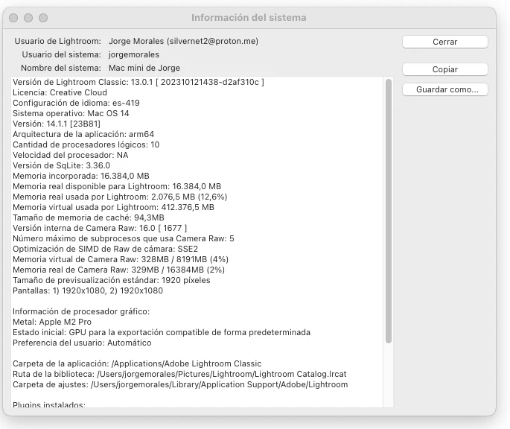Click the Copiar button
The image size is (510, 429).
coord(445,69)
